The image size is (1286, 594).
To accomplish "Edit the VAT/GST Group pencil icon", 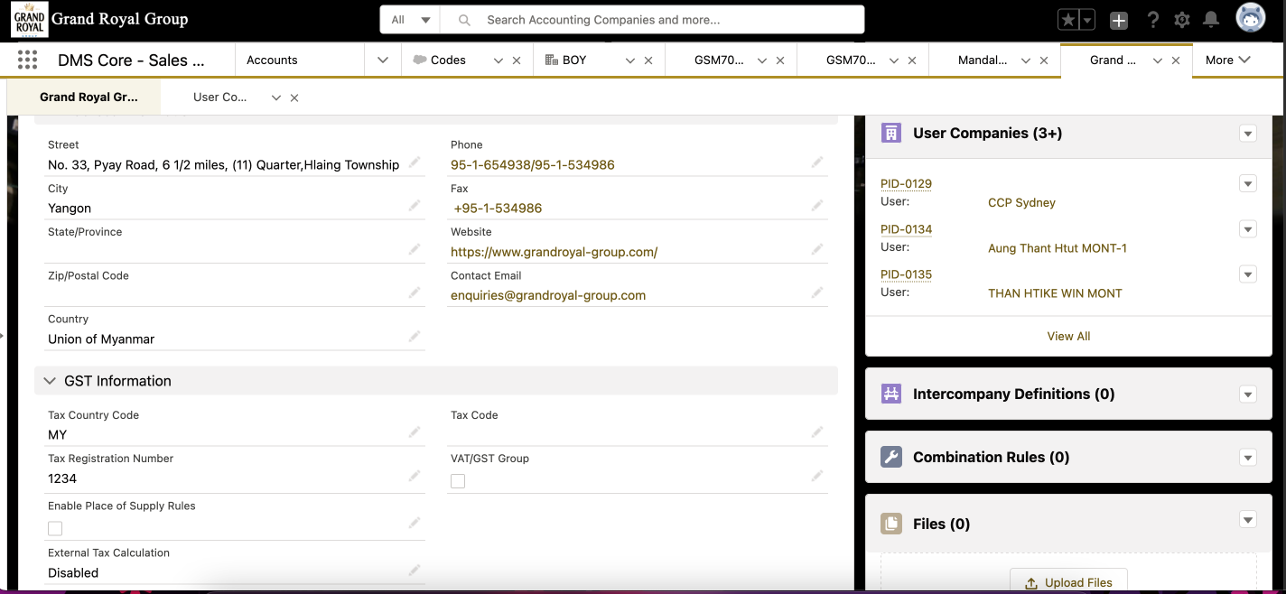I will [817, 476].
